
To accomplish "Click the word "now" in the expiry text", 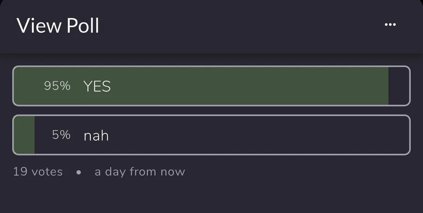I will (172, 172).
